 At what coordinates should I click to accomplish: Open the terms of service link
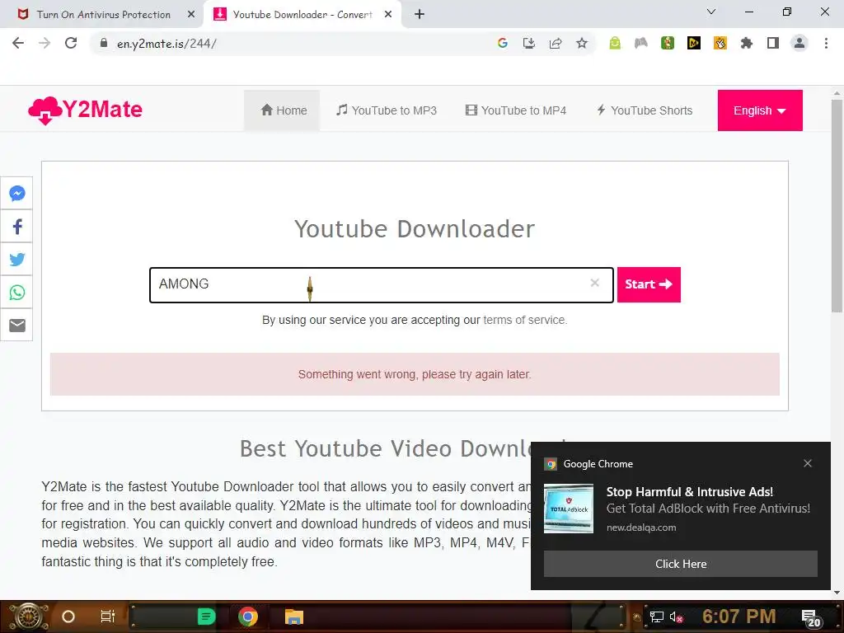(524, 320)
